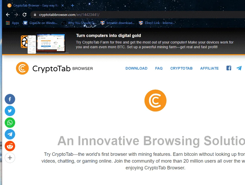Click the address bar URL
This screenshot has width=245, height=185.
(x=69, y=15)
